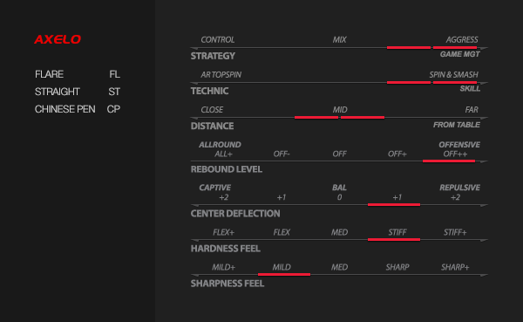523x322 pixels.
Task: Click the AXELO brand logo
Action: click(x=58, y=39)
